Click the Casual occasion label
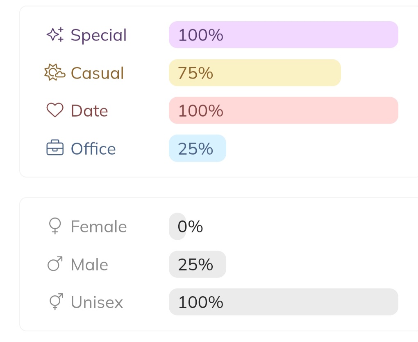The width and height of the screenshot is (418, 342). click(97, 73)
